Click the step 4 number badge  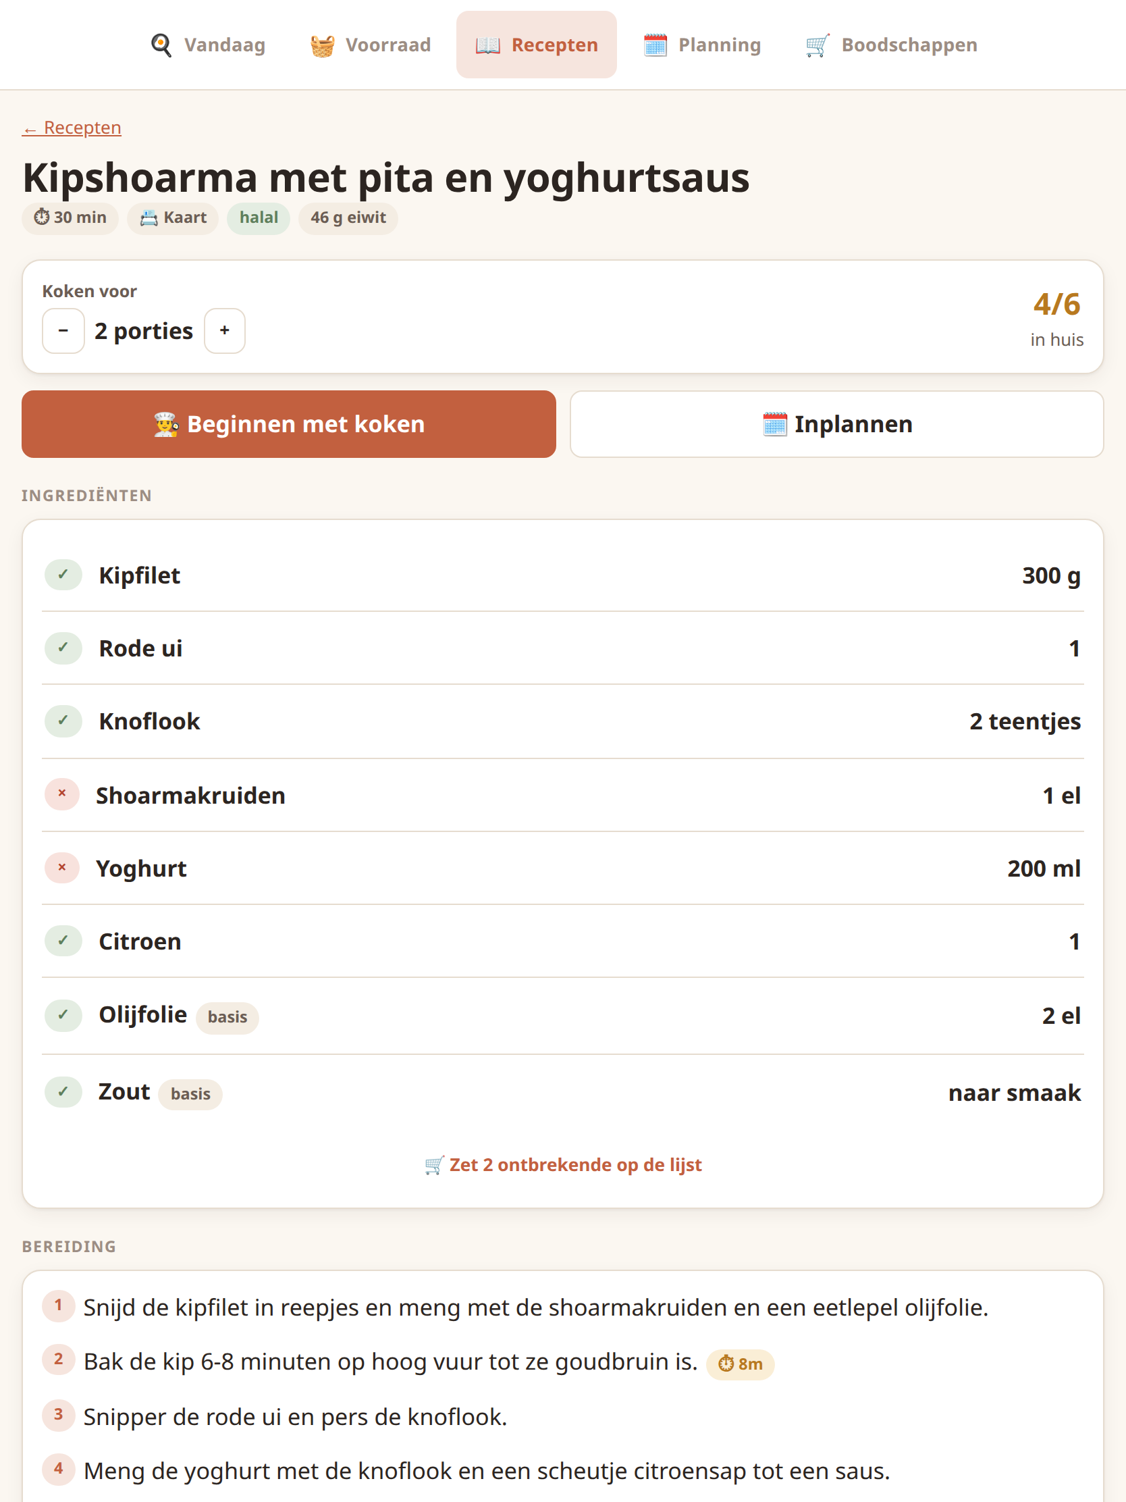58,1470
